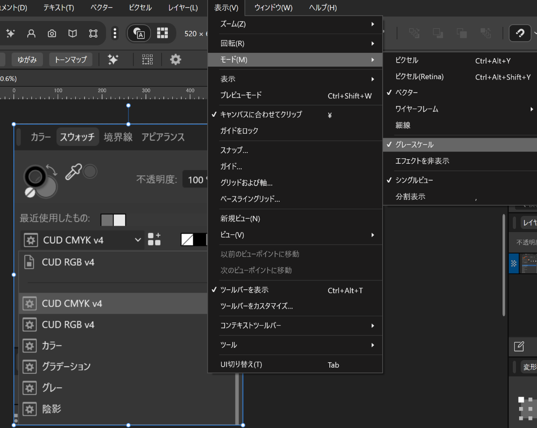Expand the ワイヤーフレーム submenu
The height and width of the screenshot is (428, 537).
[460, 109]
